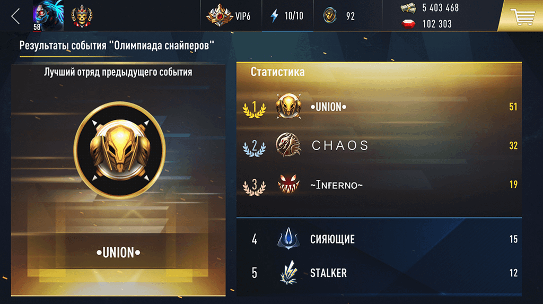
Task: Tap the red gem currency icon
Action: (x=408, y=24)
